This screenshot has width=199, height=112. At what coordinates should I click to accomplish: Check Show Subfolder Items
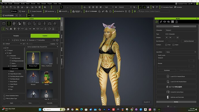4,96
